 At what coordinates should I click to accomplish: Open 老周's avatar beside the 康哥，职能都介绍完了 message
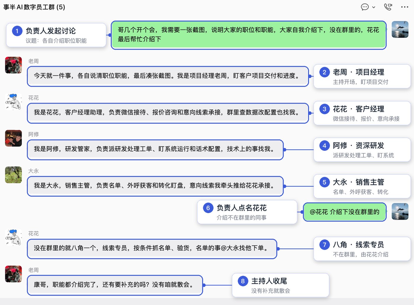pyautogui.click(x=14, y=274)
